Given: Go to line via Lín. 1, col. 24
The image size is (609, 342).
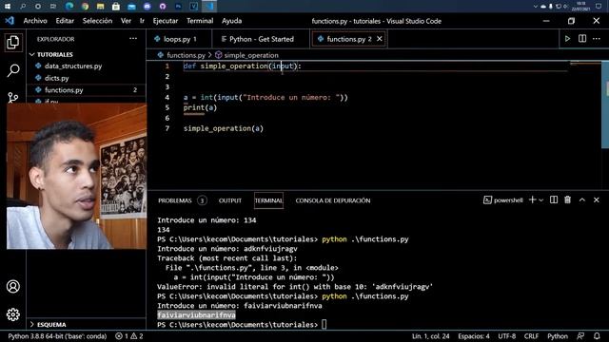Looking at the screenshot, I should tap(430, 336).
